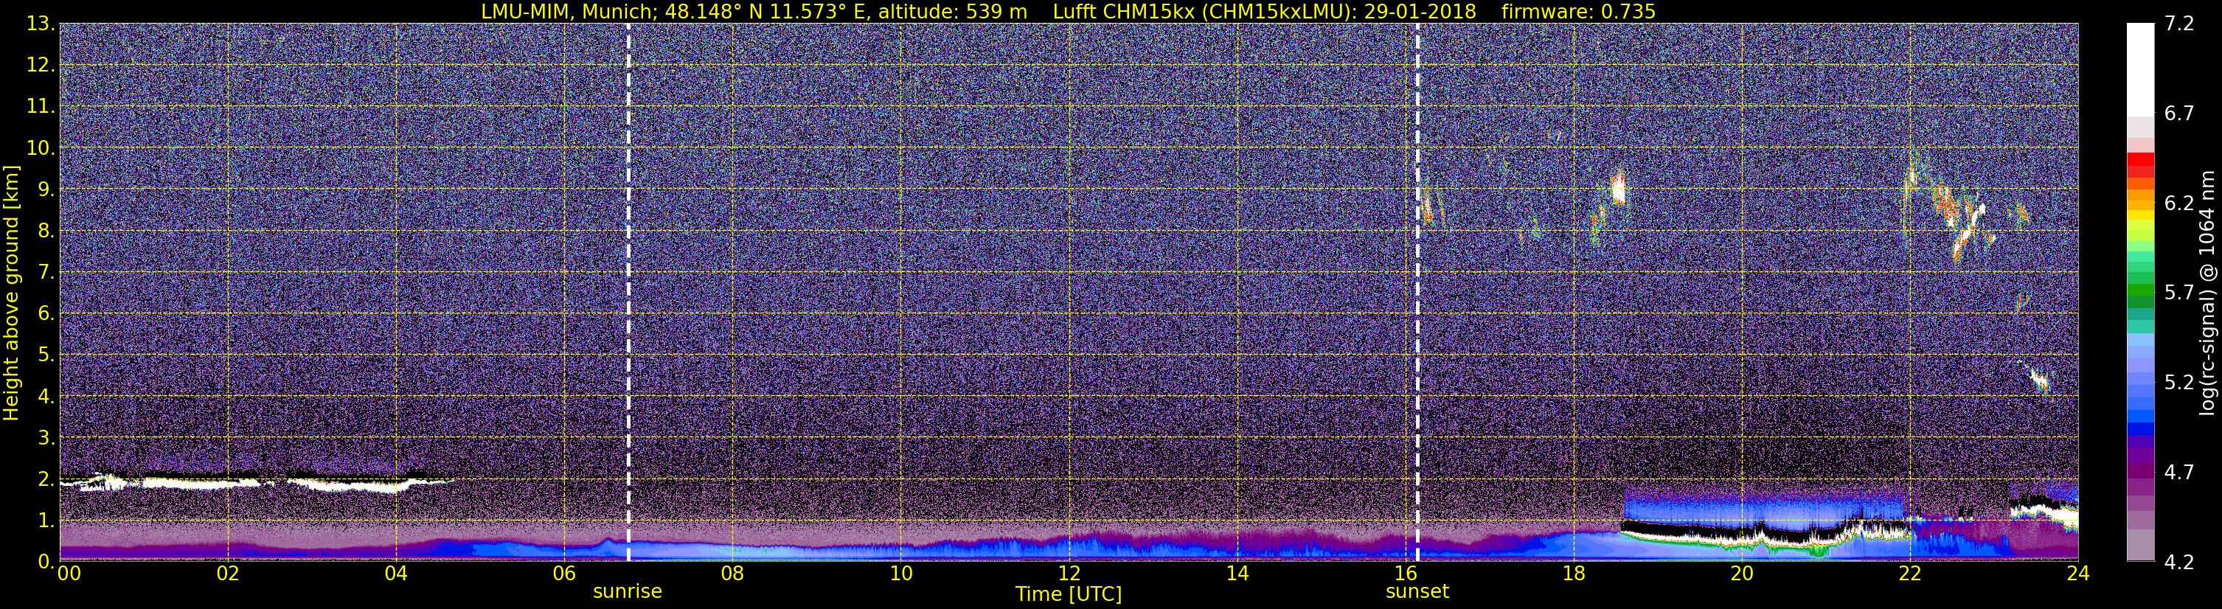Click the white section of the colorbar
This screenshot has height=609, width=2222.
(2140, 69)
